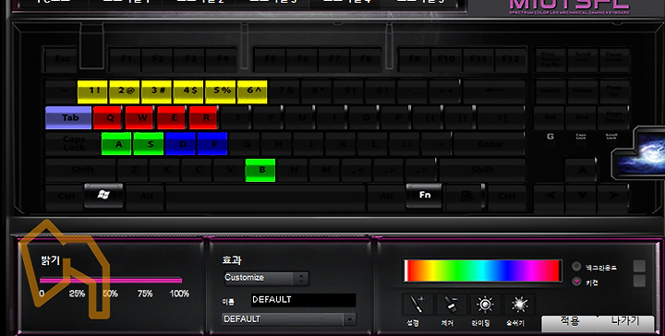The height and width of the screenshot is (336, 665).
Task: Choose the 라이팅 lighting effect icon
Action: pyautogui.click(x=485, y=305)
